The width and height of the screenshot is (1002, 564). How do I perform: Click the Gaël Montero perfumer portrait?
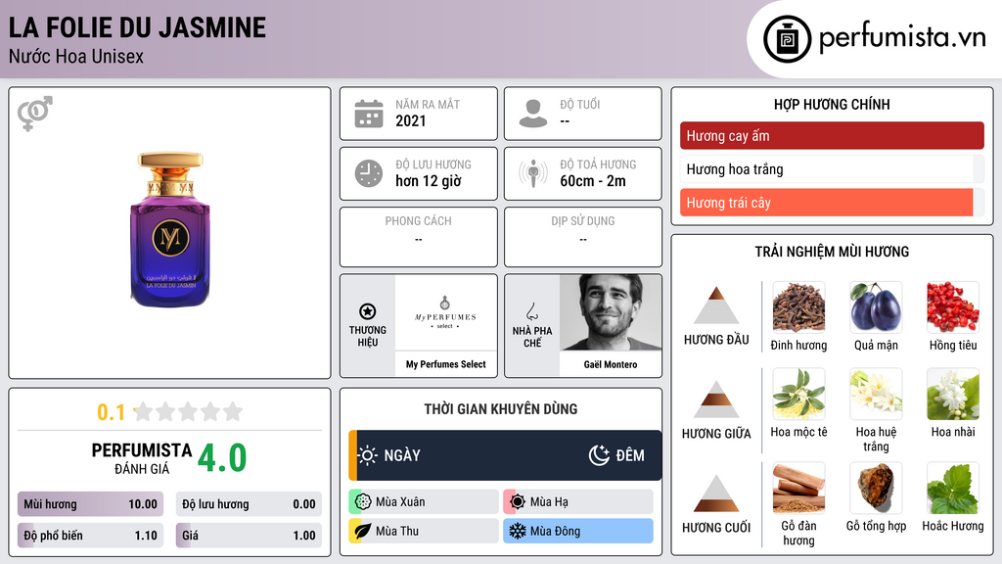(611, 312)
